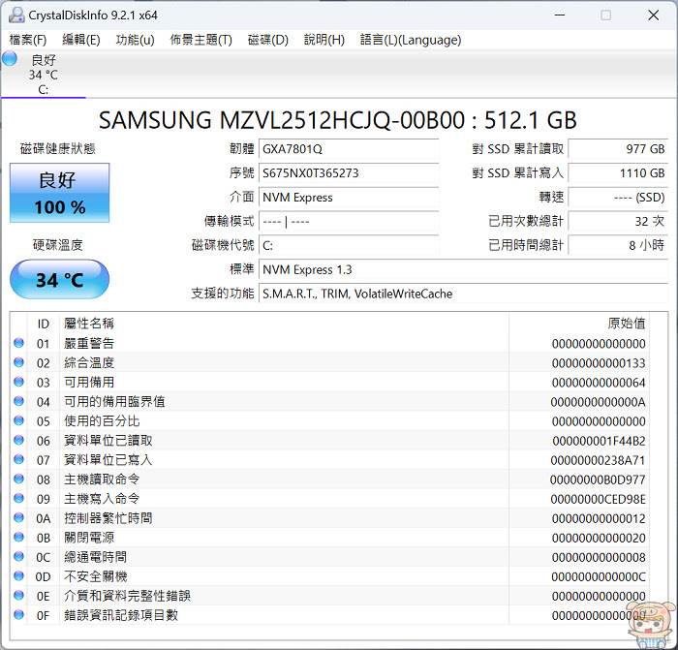
Task: Click status orb for attribute 02 綜合溫度
Action: click(18, 362)
